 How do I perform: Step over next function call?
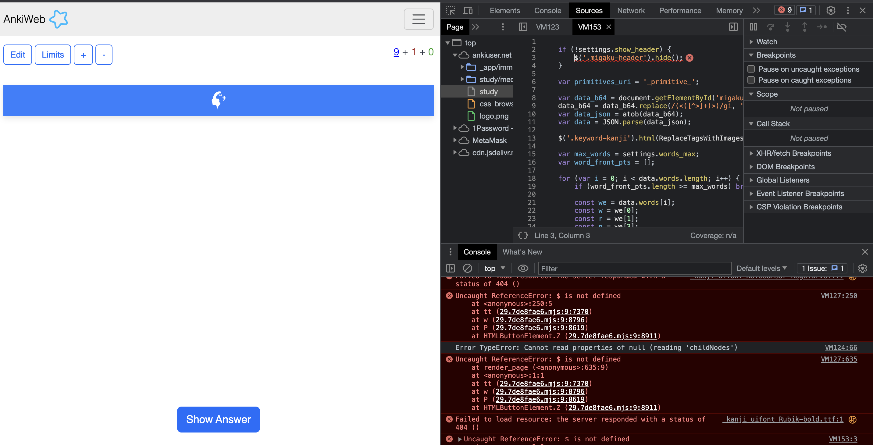tap(771, 27)
